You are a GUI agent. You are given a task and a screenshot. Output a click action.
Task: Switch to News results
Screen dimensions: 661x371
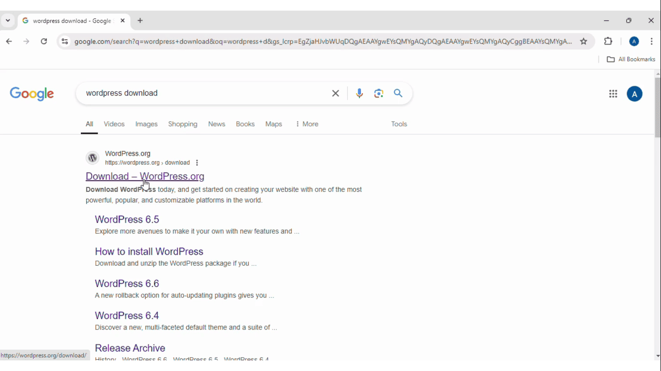click(217, 124)
